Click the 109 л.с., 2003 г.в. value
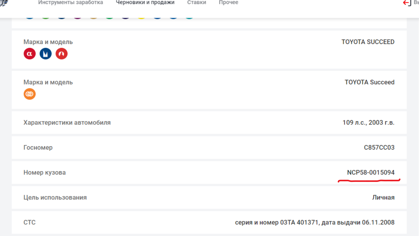The width and height of the screenshot is (419, 236). click(368, 123)
